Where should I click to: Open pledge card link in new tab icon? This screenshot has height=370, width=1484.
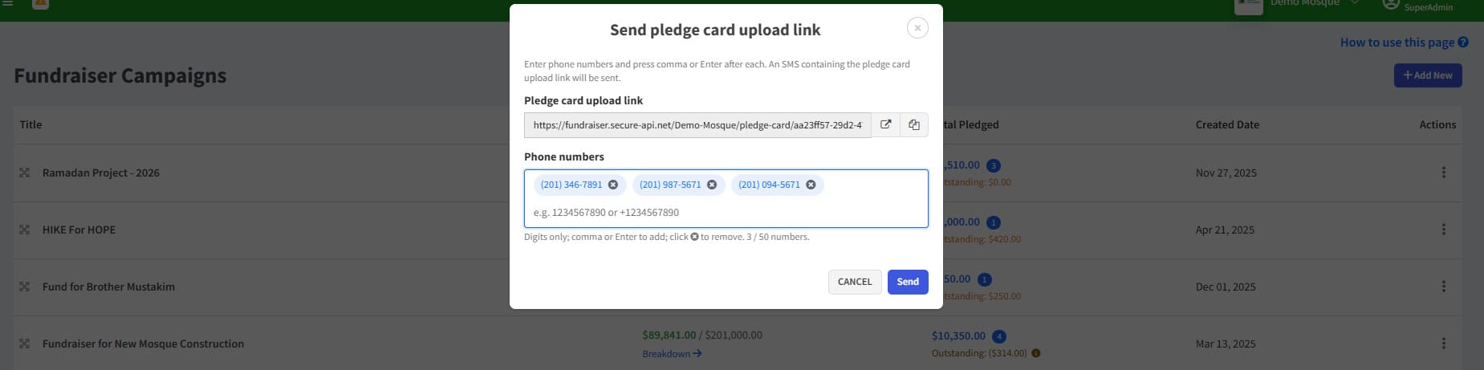[885, 124]
